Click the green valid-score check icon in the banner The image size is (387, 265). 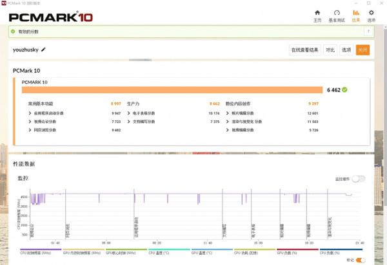click(13, 32)
